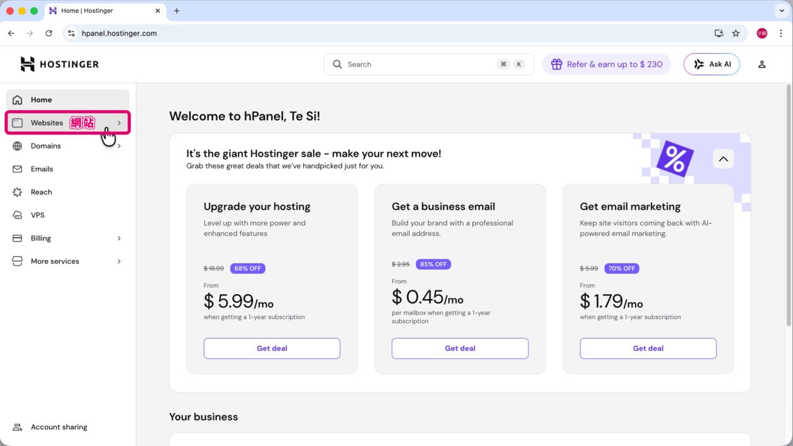Viewport: 793px width, 446px height.
Task: Open Account sharing link
Action: point(59,427)
